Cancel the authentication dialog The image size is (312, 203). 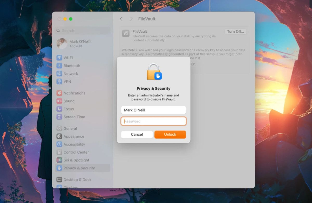click(137, 134)
